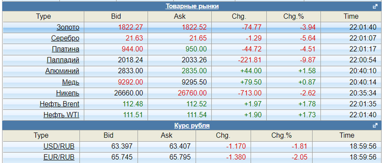
Task: Open the Серебро commodity link
Action: coord(65,38)
